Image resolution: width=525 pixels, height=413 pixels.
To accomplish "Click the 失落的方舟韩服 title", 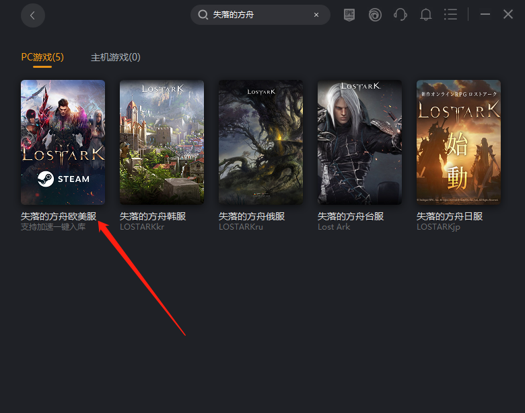I will pos(153,216).
